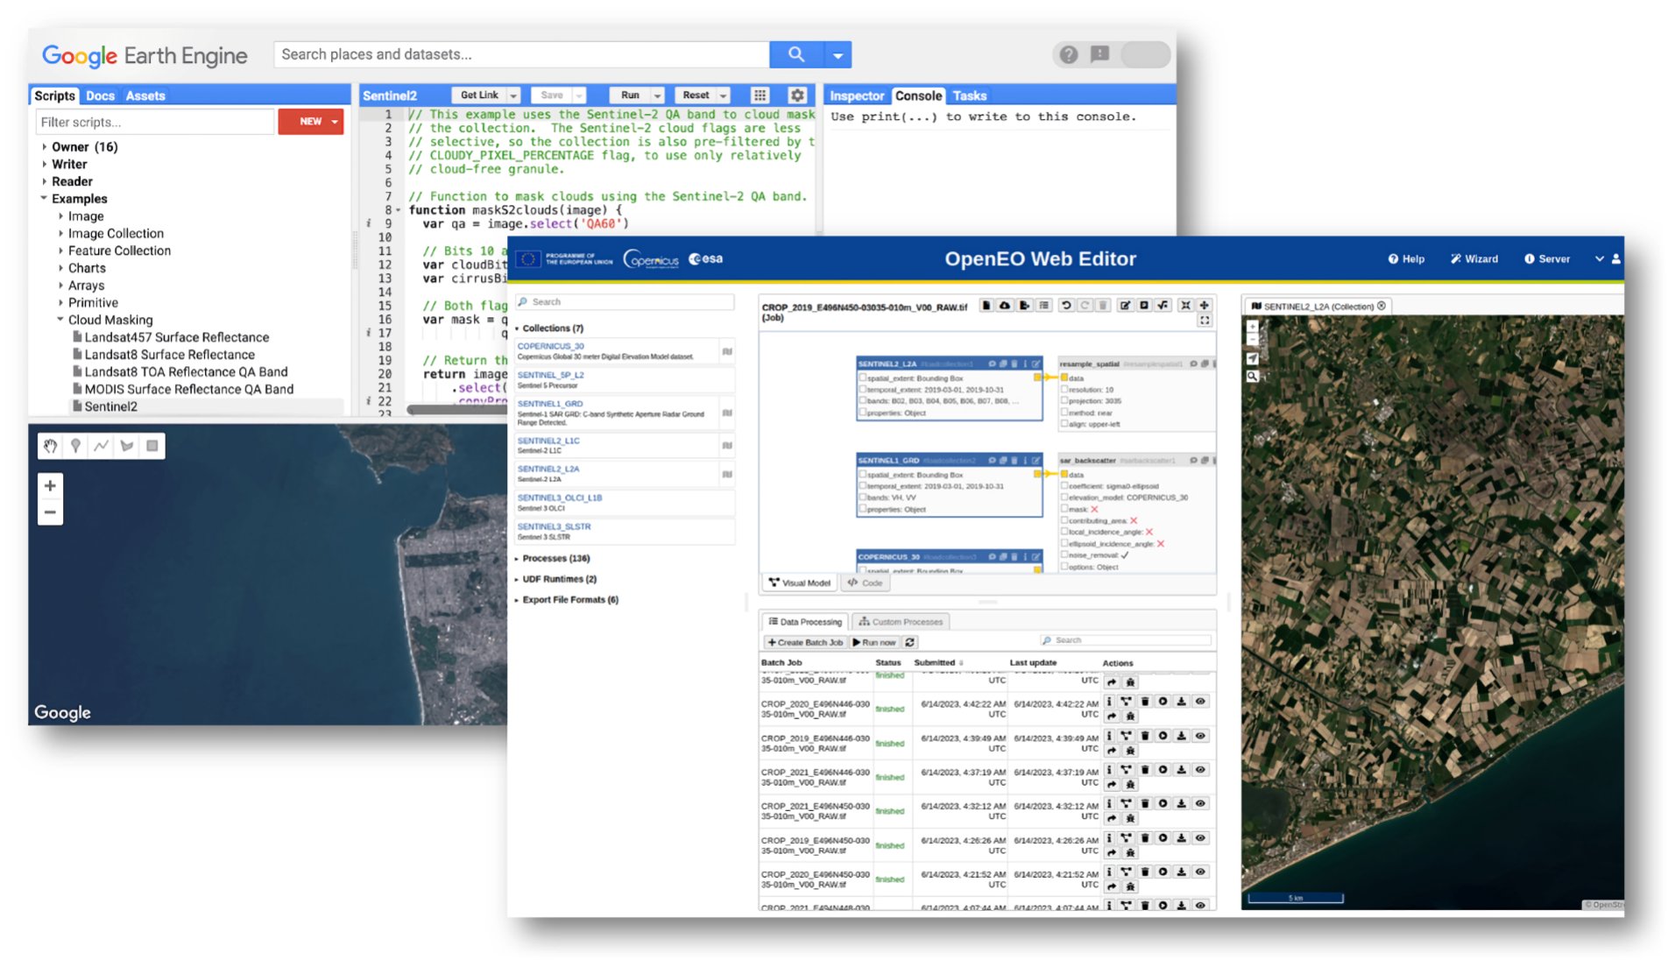The image size is (1668, 960).
Task: Click the formula icon in the OpenEO editor toolbar
Action: tap(1163, 306)
